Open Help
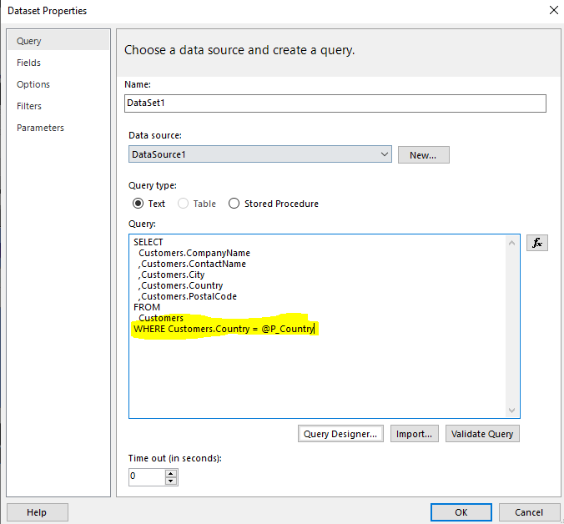The width and height of the screenshot is (564, 524). click(37, 512)
